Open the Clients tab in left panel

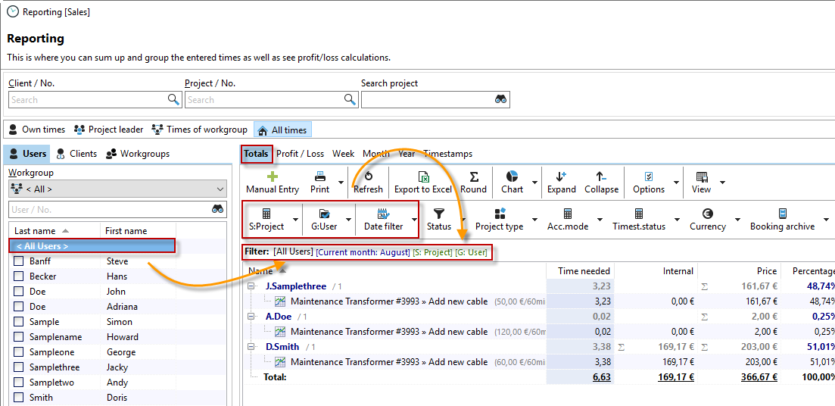pos(76,154)
